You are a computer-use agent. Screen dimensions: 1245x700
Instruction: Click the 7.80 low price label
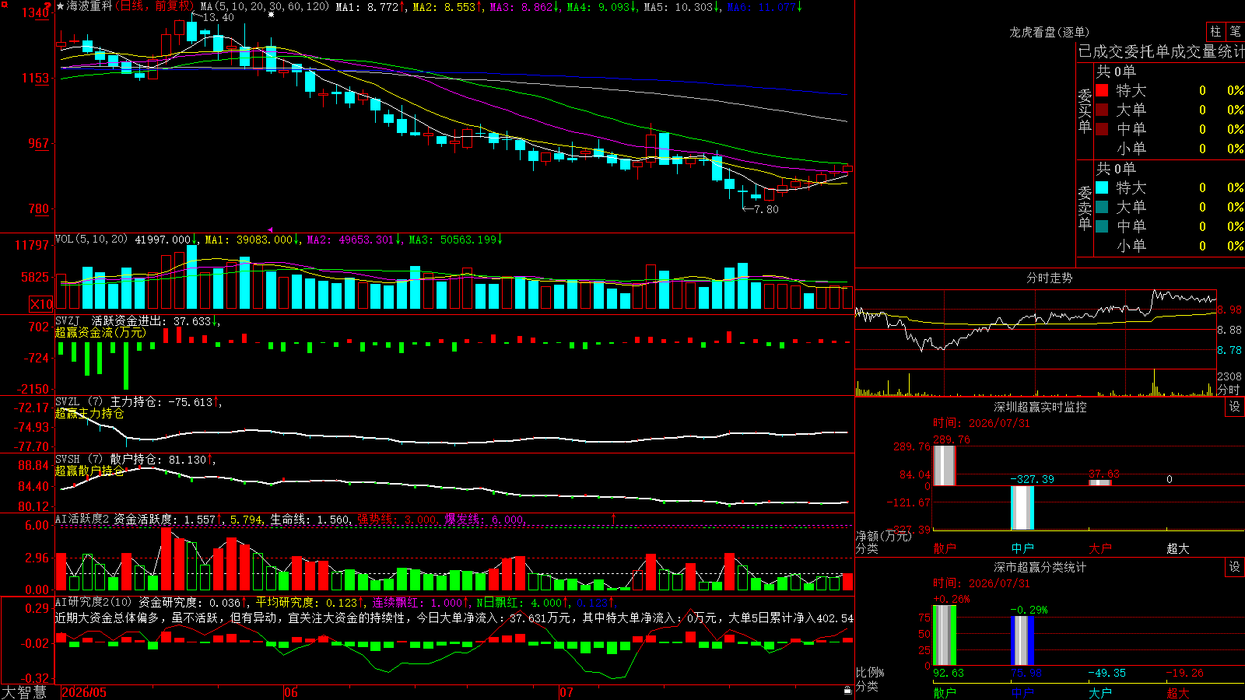(x=766, y=209)
